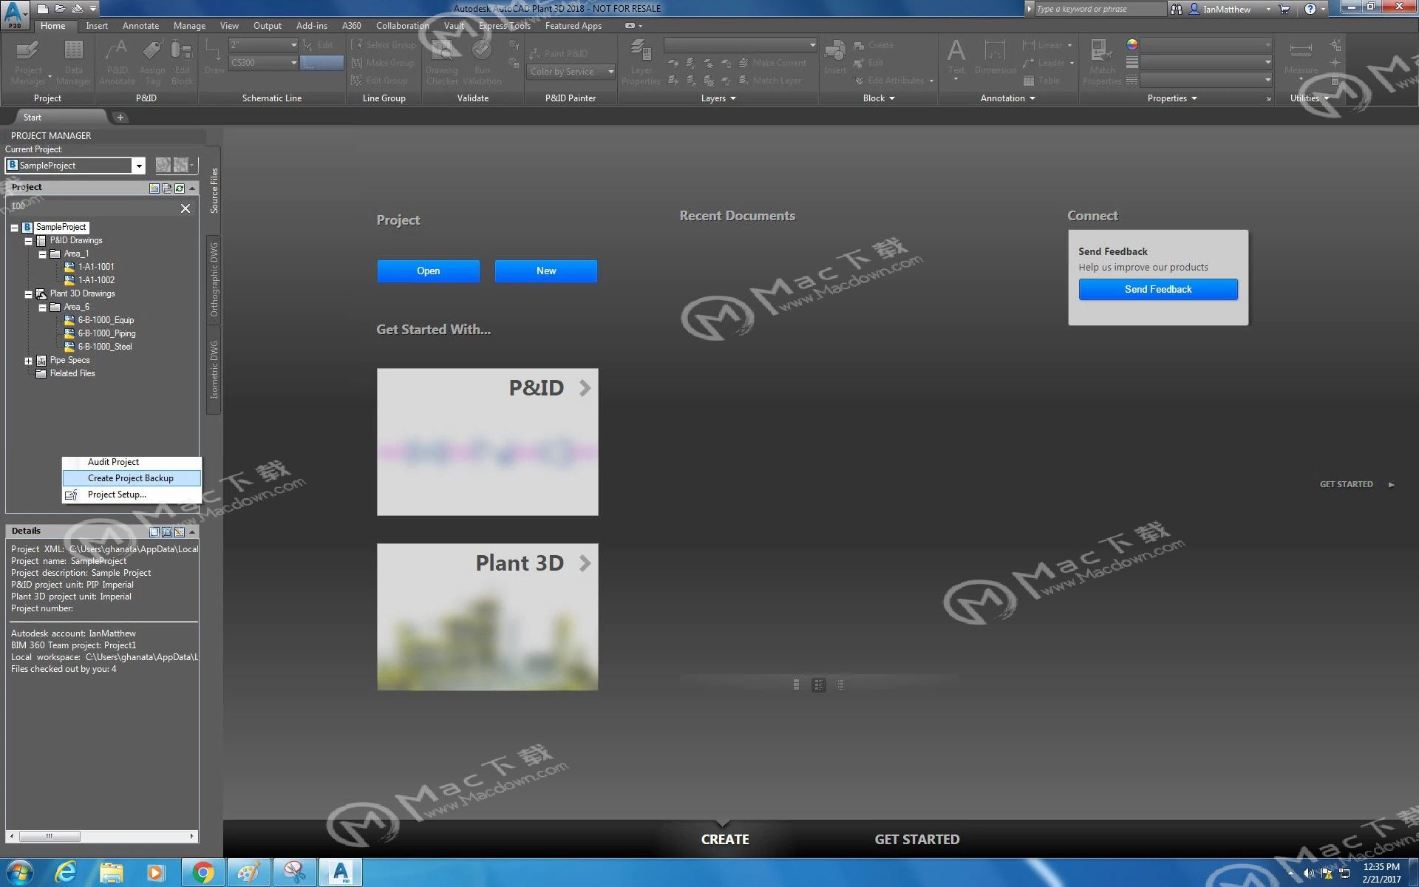The width and height of the screenshot is (1419, 887).
Task: Select the P&ID Annotate tool
Action: point(117,63)
